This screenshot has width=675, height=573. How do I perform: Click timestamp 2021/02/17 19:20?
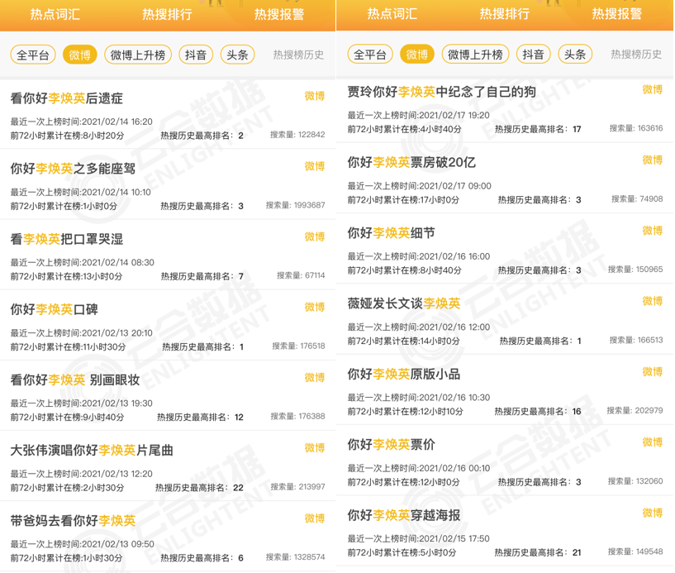[454, 116]
